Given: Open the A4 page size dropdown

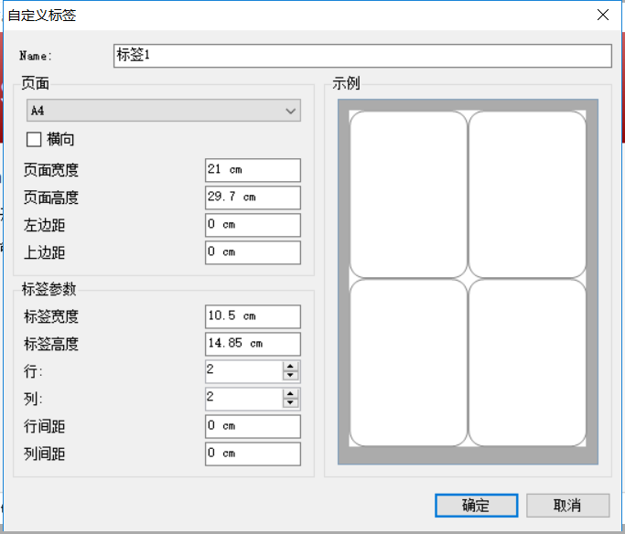Looking at the screenshot, I should 164,111.
